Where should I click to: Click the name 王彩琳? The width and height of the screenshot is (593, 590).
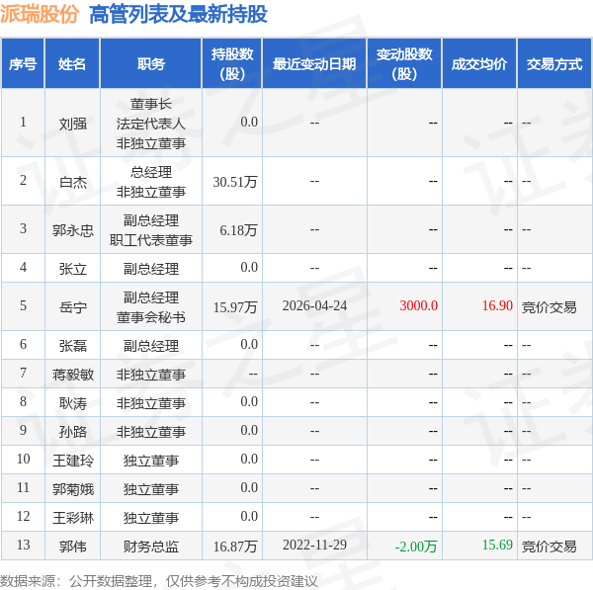[72, 518]
